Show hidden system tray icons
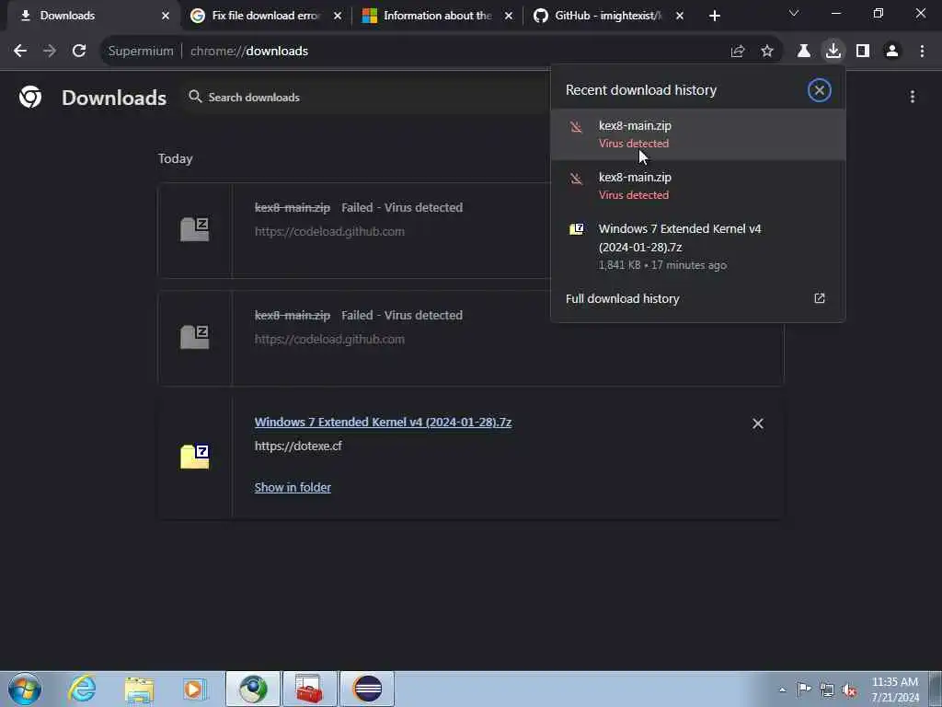942x707 pixels. [x=782, y=690]
